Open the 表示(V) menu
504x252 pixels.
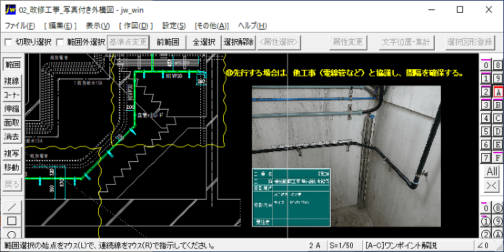coord(98,26)
